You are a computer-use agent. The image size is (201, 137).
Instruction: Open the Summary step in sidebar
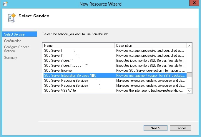10,58
